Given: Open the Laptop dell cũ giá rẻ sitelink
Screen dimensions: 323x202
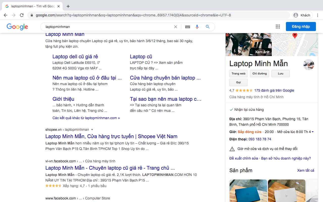Looking at the screenshot, I should [x=75, y=57].
